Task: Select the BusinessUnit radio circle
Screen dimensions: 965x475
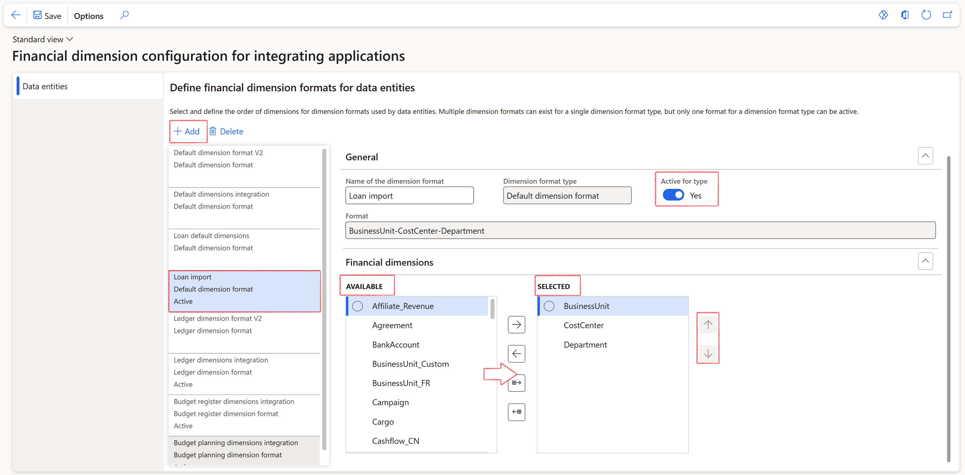Action: [x=549, y=306]
